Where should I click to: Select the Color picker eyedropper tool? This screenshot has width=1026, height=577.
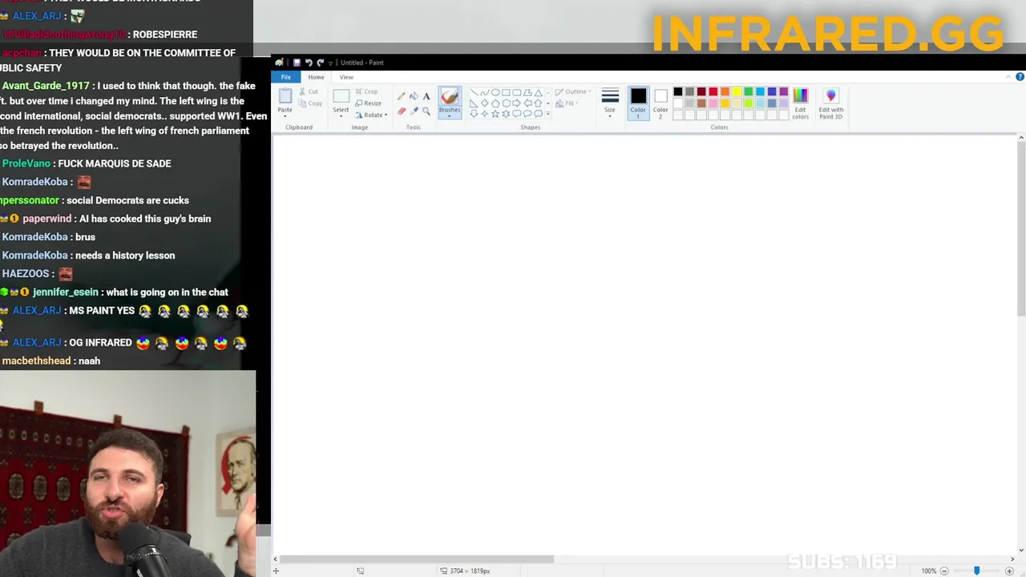[414, 111]
